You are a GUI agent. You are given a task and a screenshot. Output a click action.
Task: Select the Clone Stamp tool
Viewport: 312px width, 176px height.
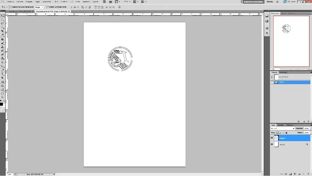(2, 47)
